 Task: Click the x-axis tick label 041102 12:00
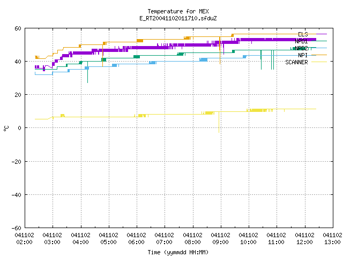[x=304, y=239]
